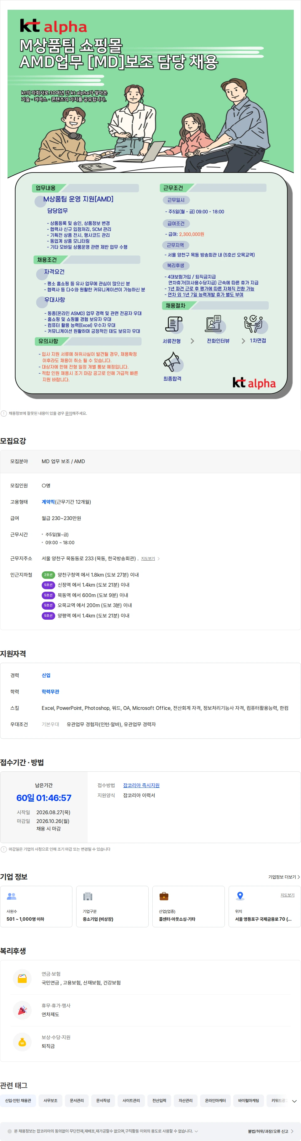Click the 기업구분 building icon
Screen dimensions: 301x1141
[x=88, y=896]
